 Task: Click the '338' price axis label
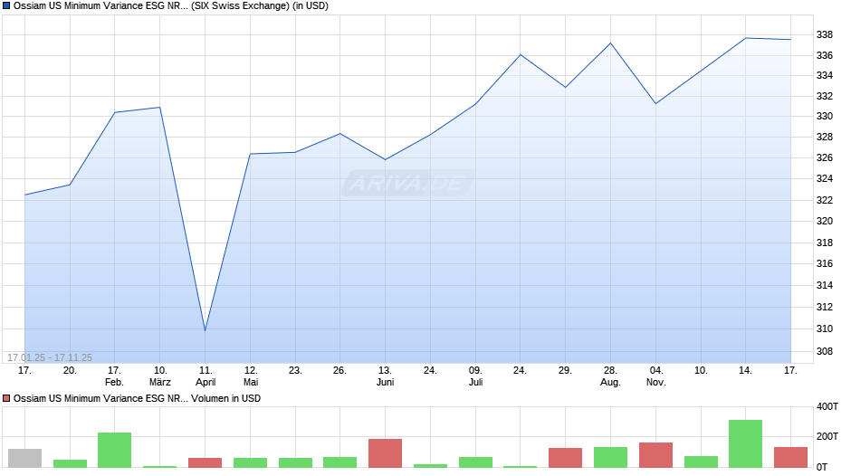pyautogui.click(x=825, y=34)
